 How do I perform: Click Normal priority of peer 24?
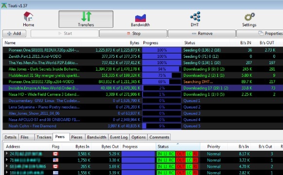[x=213, y=154]
